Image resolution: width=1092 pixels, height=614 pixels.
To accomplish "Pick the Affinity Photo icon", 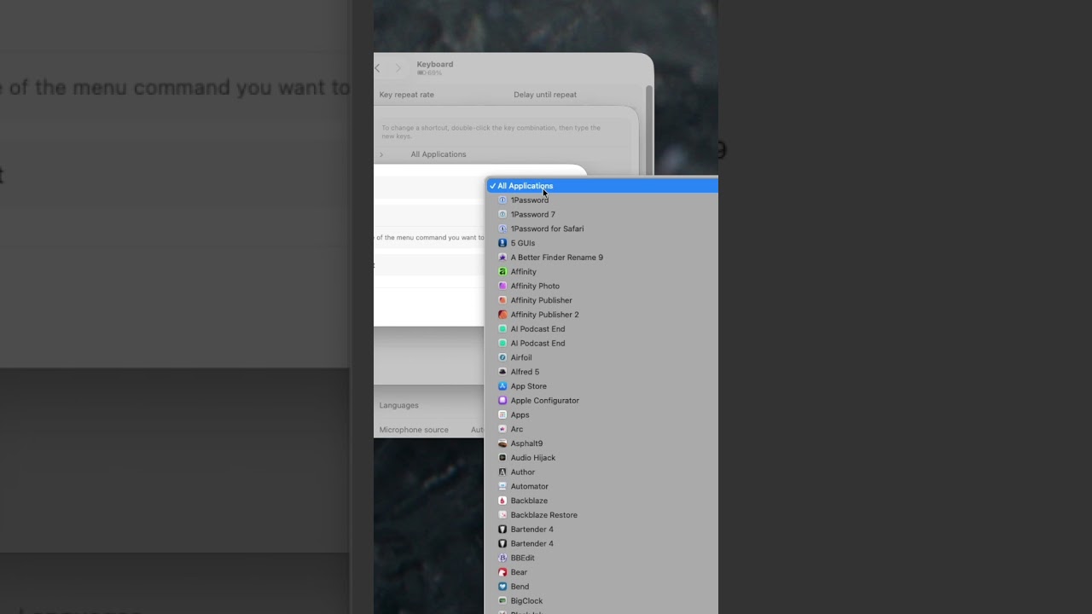I will pyautogui.click(x=502, y=287).
